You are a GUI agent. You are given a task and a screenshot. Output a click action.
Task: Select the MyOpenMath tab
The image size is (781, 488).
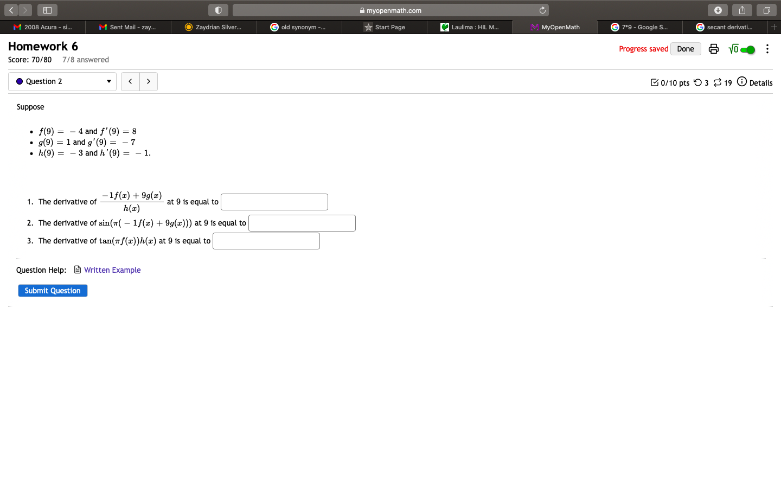click(x=555, y=27)
